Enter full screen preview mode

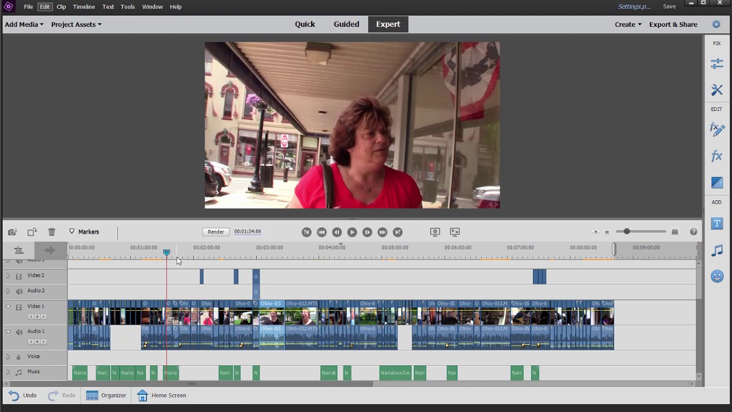455,232
